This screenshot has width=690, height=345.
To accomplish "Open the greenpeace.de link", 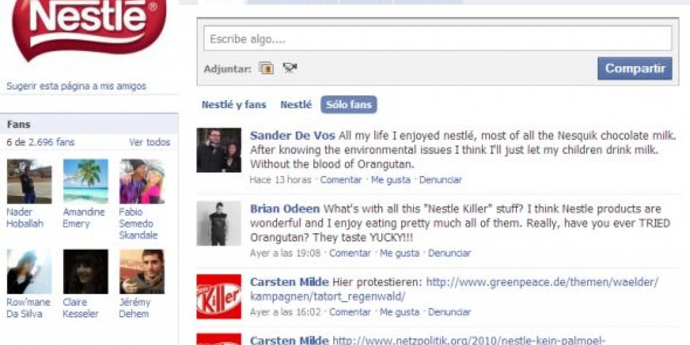I will [454, 289].
